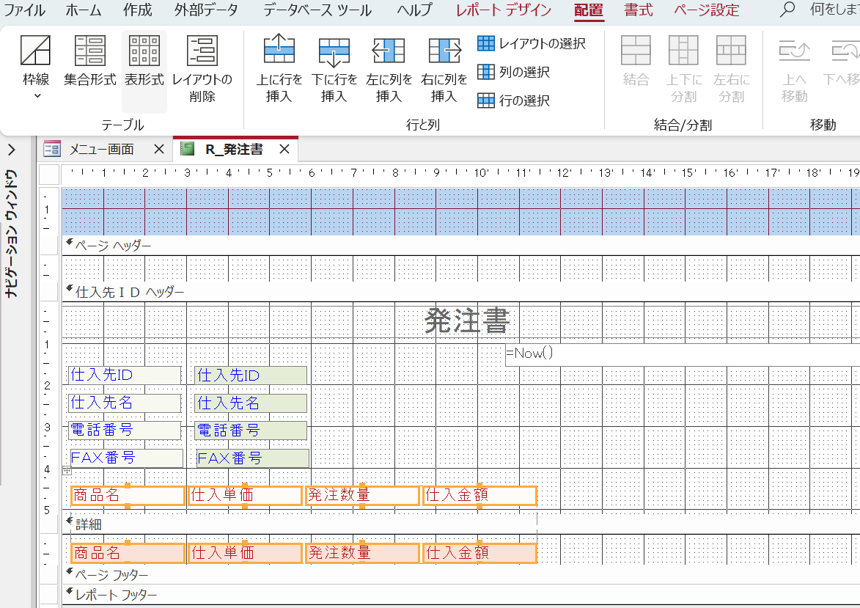The width and height of the screenshot is (860, 608).
Task: Select the FAX番号 green text box
Action: (252, 458)
